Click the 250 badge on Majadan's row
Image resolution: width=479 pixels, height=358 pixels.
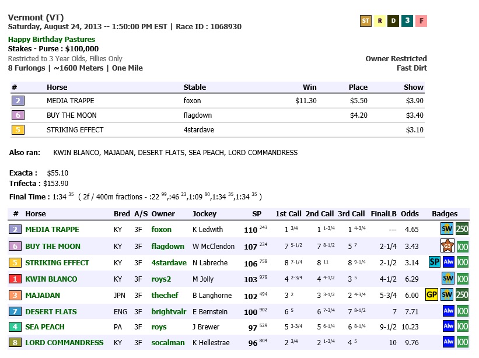(462, 295)
